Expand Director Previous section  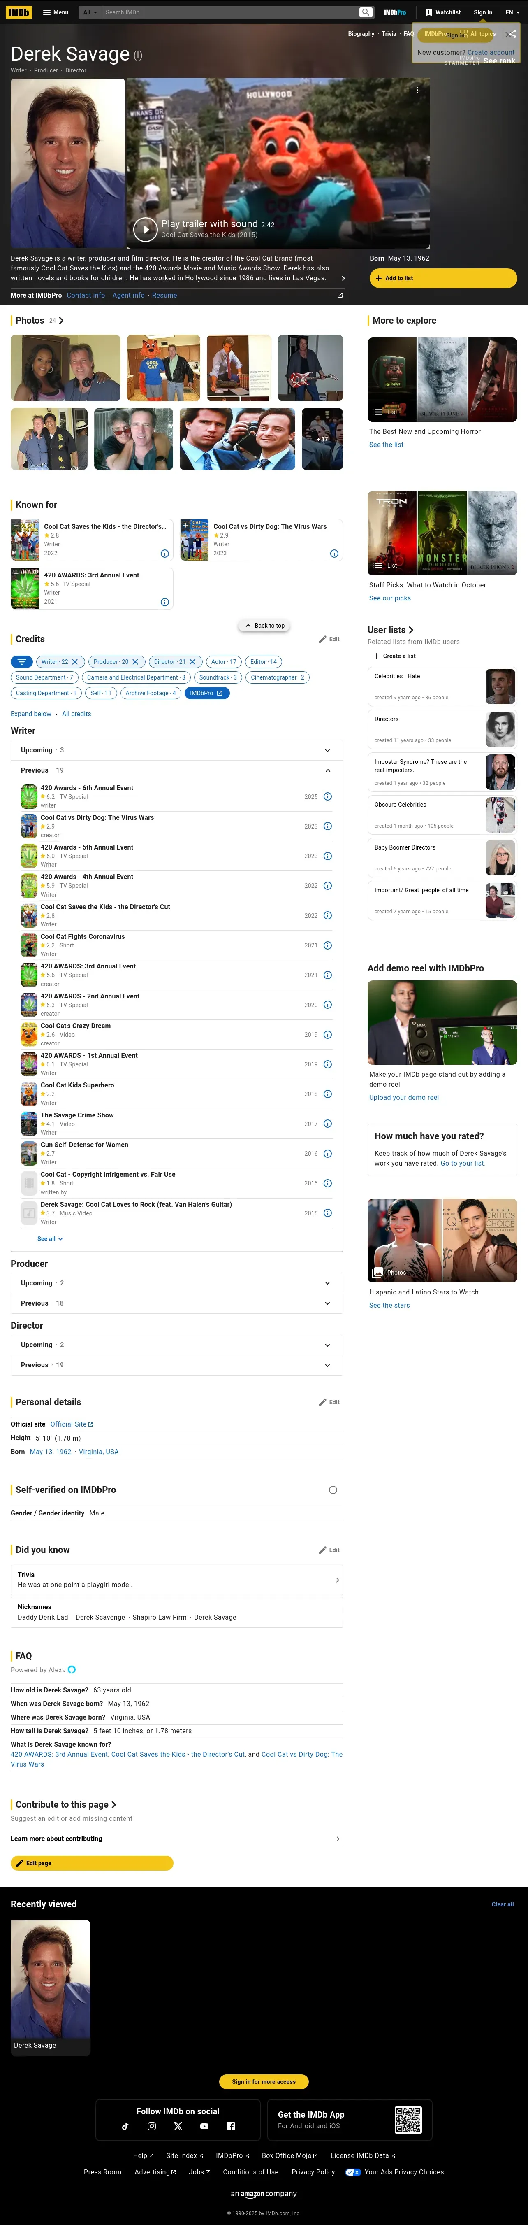177,1365
